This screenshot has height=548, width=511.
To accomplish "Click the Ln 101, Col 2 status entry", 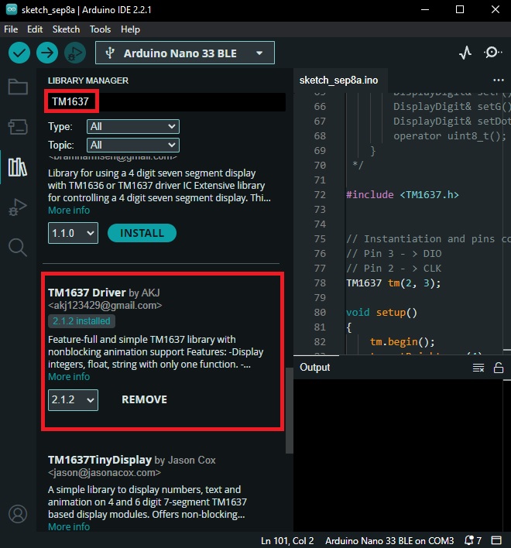I will 287,541.
